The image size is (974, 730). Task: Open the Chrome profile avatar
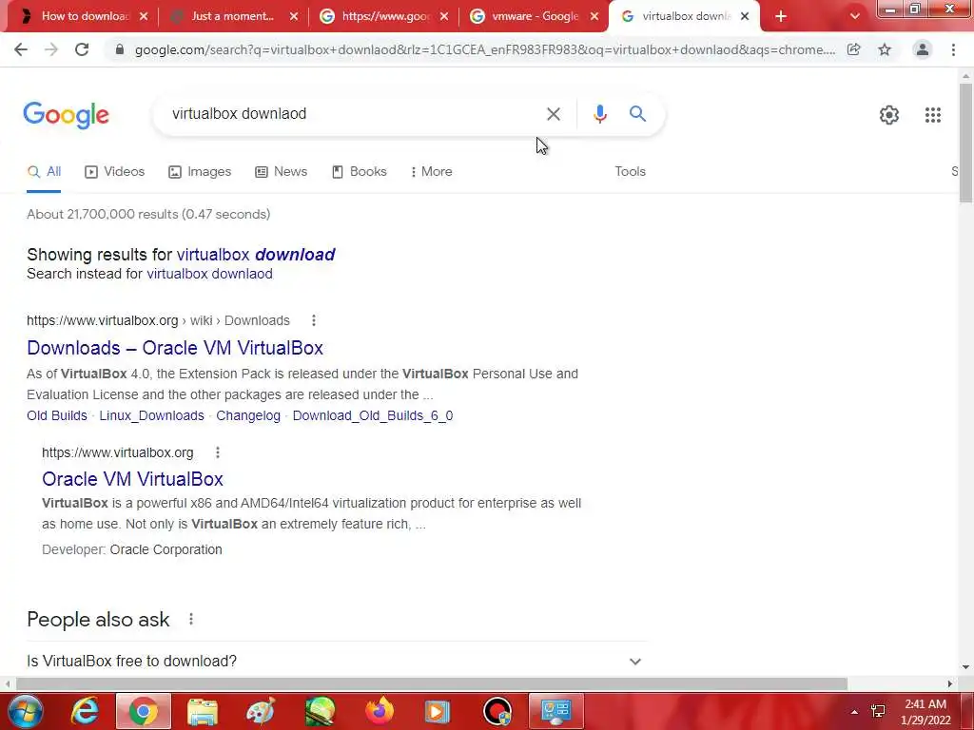click(x=923, y=49)
